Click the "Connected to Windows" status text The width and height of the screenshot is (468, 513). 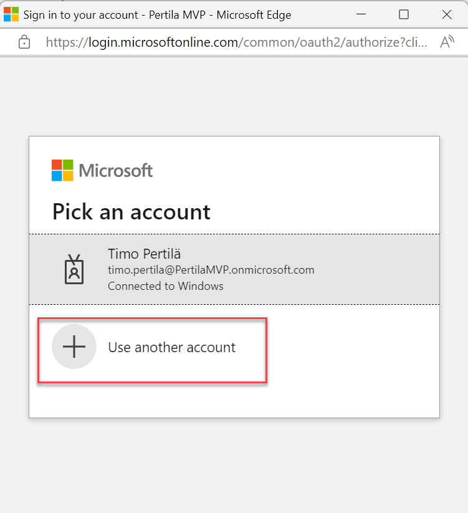coord(165,286)
